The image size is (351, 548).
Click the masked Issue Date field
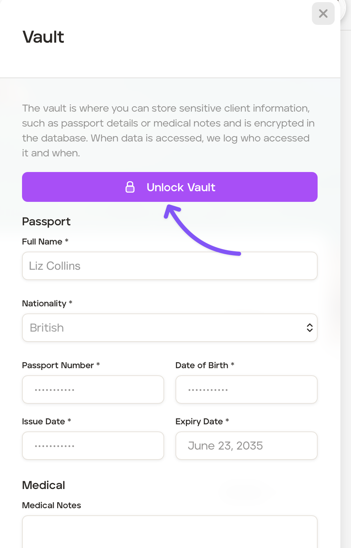click(93, 446)
